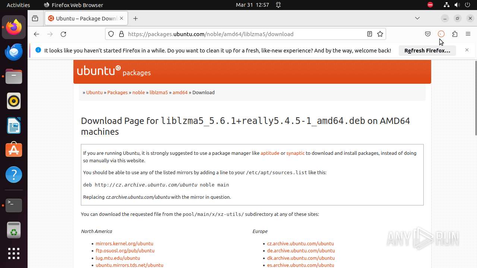
Task: Open network status icon
Action: [446, 5]
